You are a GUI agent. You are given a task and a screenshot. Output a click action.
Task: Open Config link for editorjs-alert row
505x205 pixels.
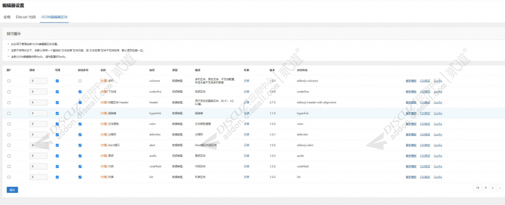point(438,145)
